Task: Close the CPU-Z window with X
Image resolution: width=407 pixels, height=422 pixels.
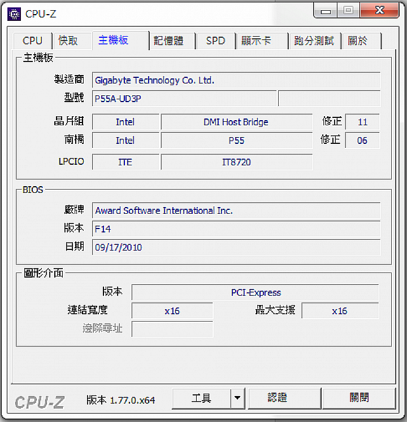Action: (379, 10)
